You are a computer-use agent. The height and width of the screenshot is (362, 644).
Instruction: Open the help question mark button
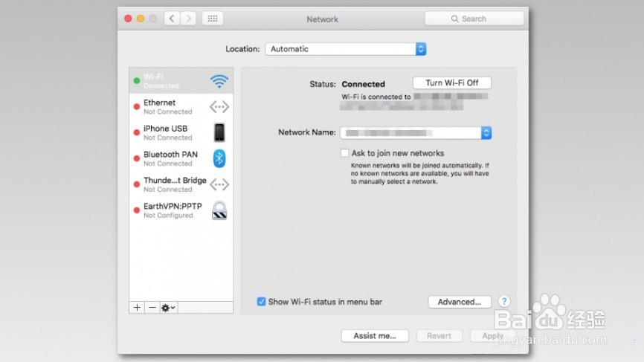click(504, 302)
